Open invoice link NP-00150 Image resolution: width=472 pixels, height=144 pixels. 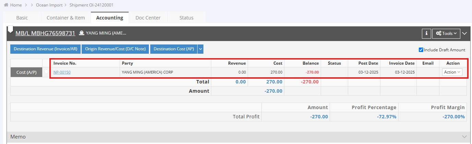62,72
